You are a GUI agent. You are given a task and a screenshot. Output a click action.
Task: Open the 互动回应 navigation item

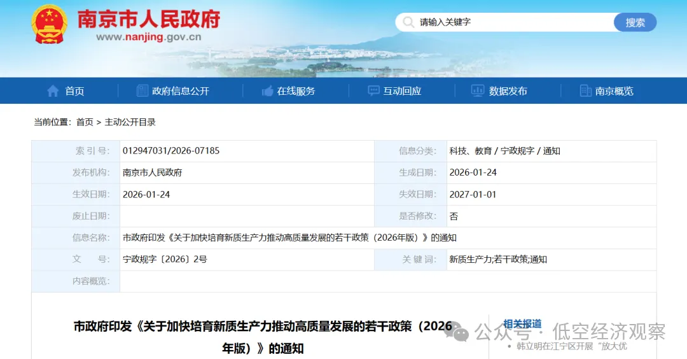[402, 91]
